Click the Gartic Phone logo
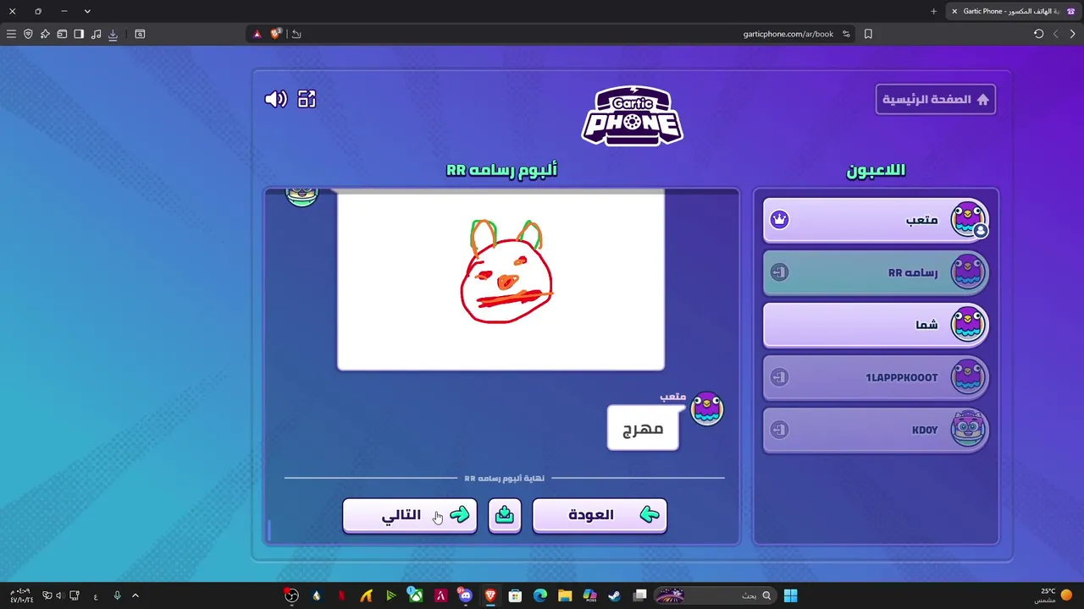Image resolution: width=1084 pixels, height=609 pixels. pyautogui.click(x=633, y=116)
